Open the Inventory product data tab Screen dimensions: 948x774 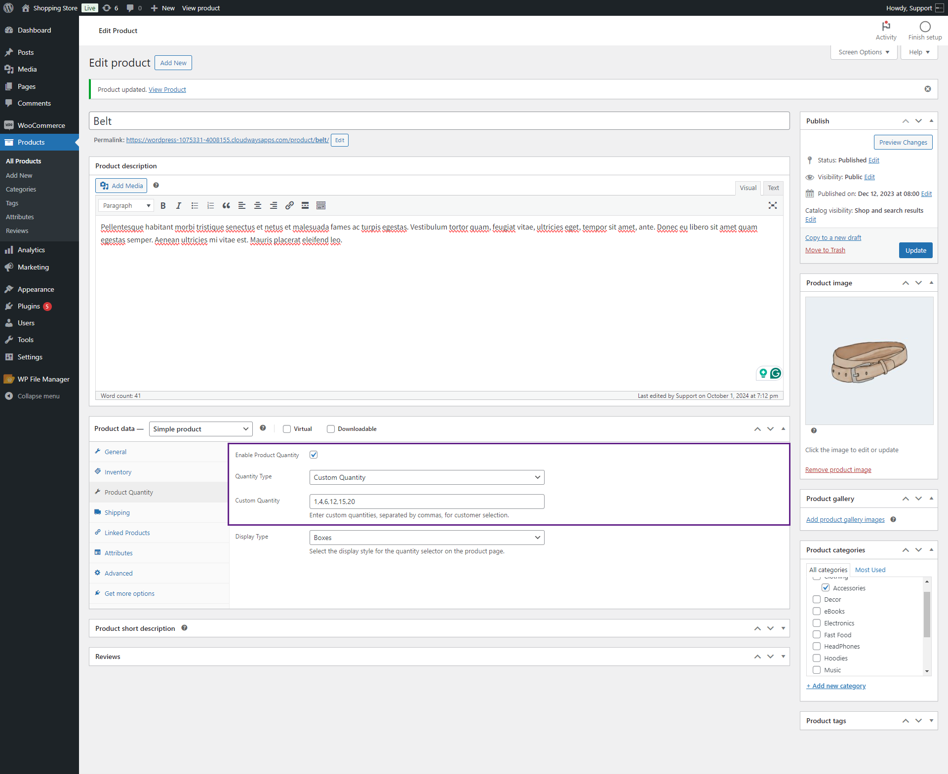click(118, 472)
